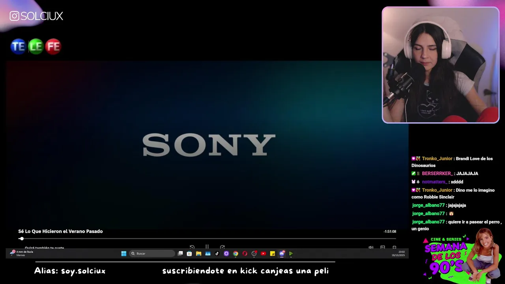Screen dimensions: 505x284
Task: Click the suscribiendote en kick ticker text
Action: (245, 271)
